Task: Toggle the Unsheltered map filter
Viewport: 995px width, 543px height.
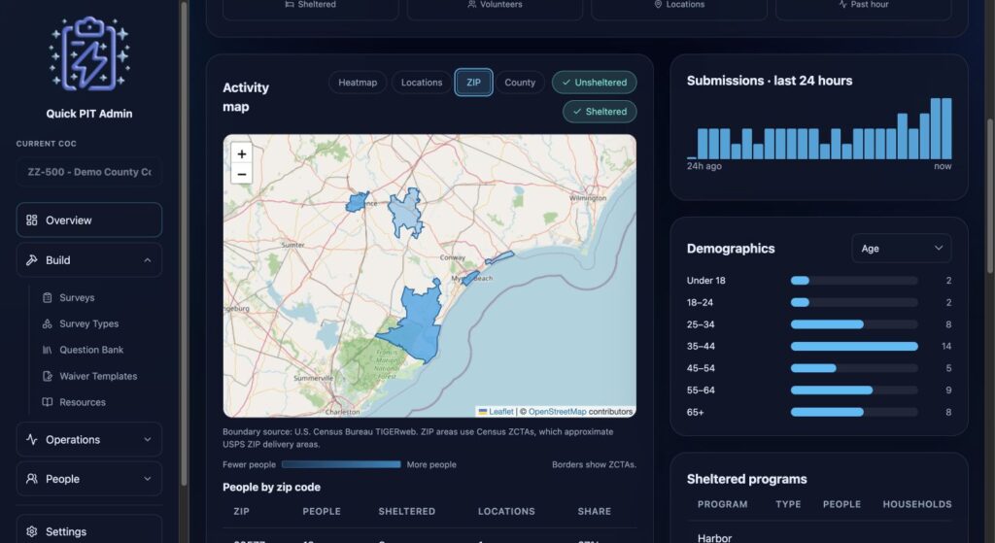Action: point(594,83)
